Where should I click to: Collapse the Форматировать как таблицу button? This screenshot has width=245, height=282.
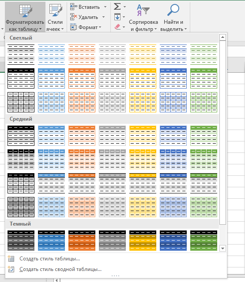tap(25, 17)
